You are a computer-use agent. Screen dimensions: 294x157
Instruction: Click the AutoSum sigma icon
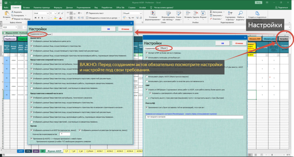pos(211,12)
